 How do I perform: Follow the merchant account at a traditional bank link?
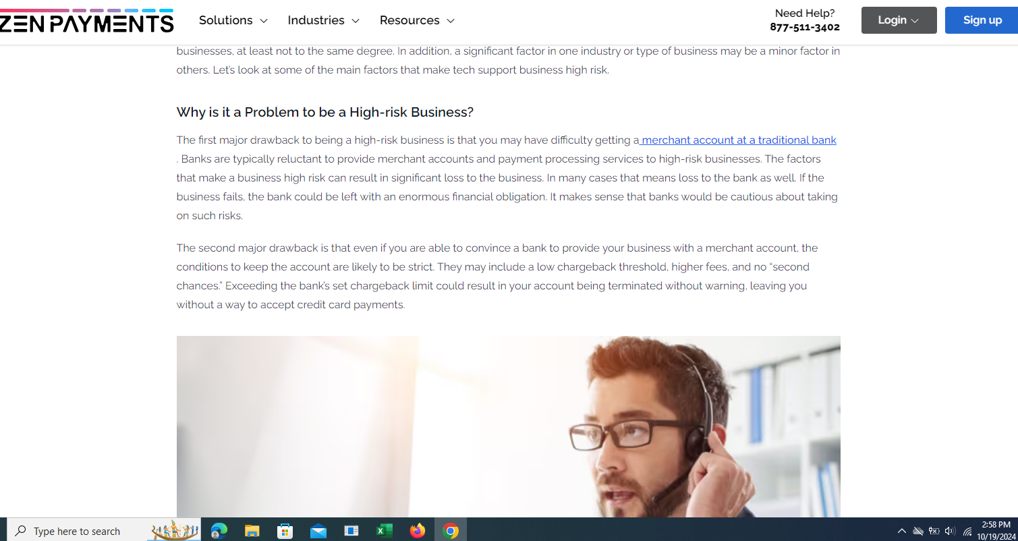coord(739,140)
